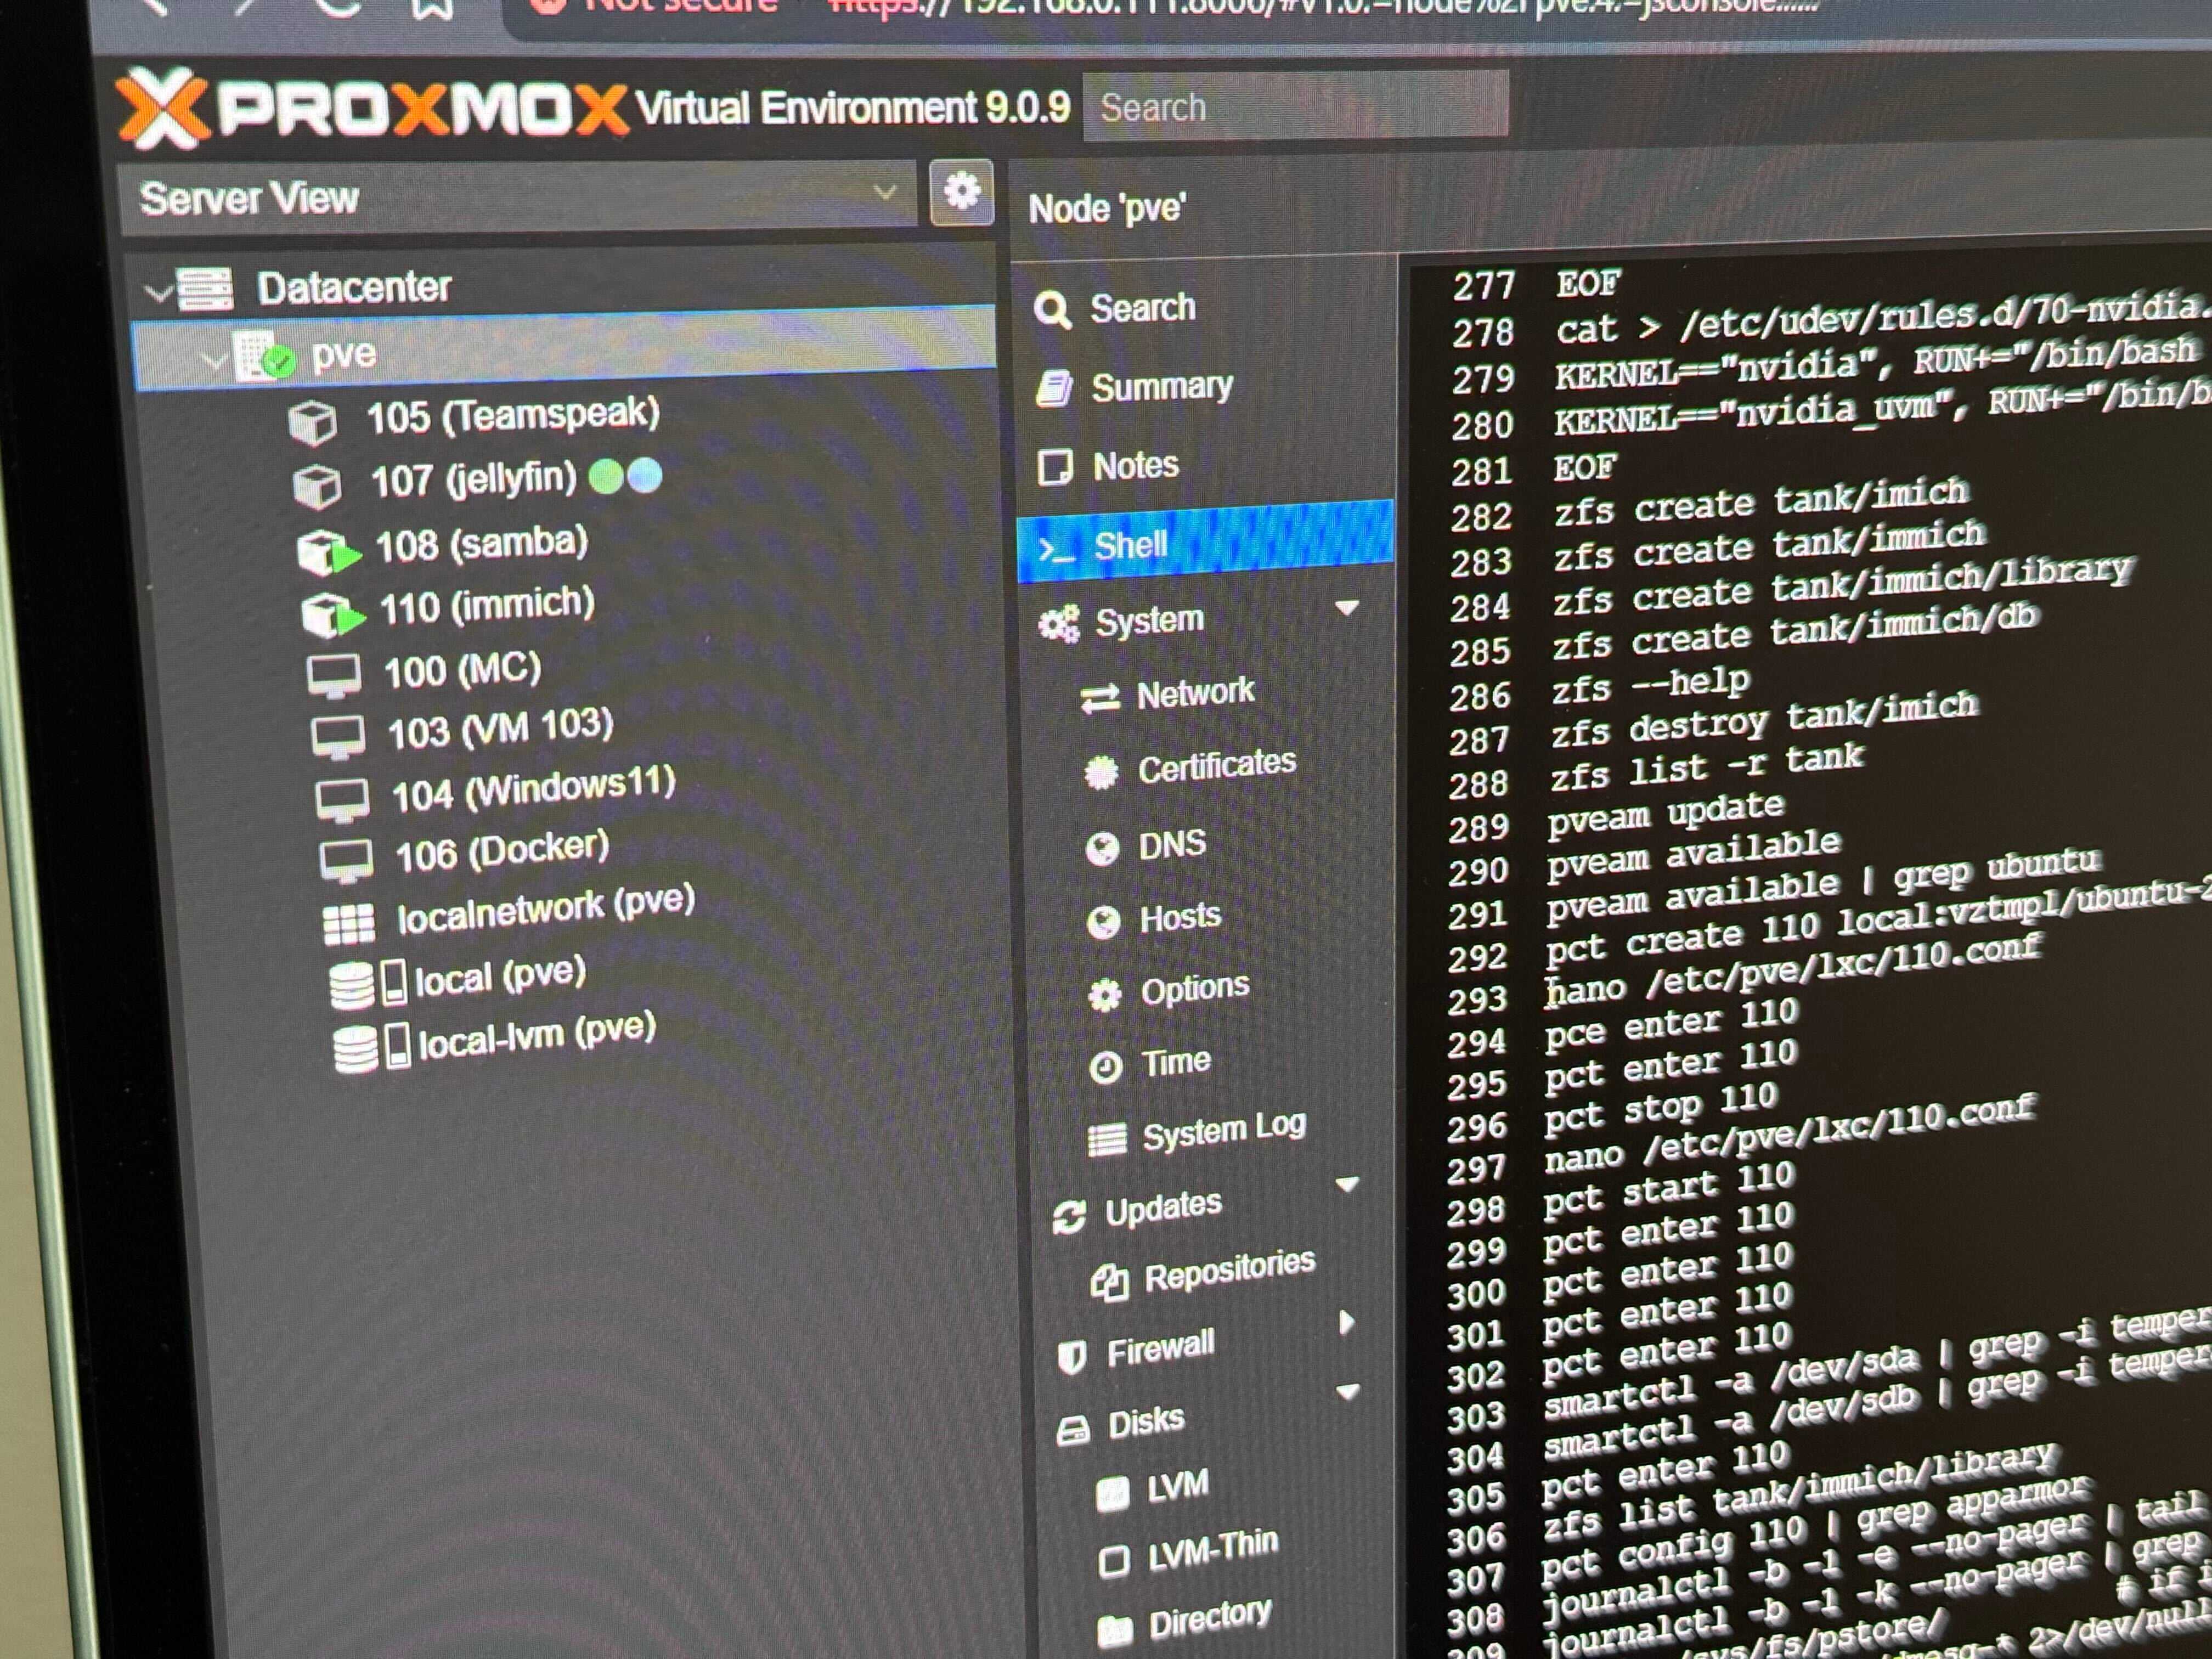Viewport: 2212px width, 1659px height.
Task: Click the 104 (Windows11) VM icon
Action: (x=342, y=800)
